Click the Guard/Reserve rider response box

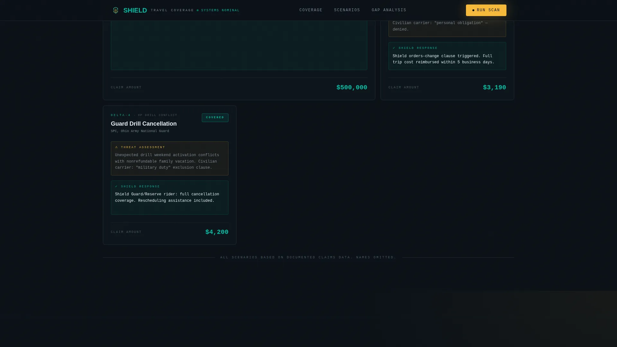170,198
